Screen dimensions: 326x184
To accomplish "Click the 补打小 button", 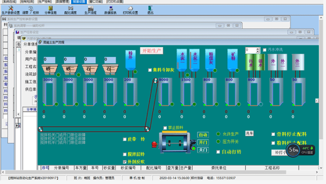I will [x=279, y=153].
